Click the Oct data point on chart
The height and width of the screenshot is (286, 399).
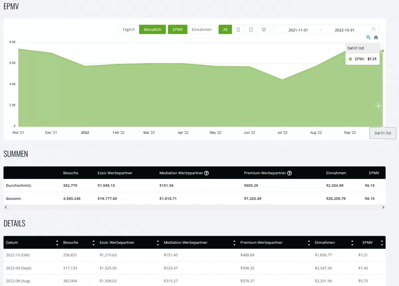click(x=383, y=51)
